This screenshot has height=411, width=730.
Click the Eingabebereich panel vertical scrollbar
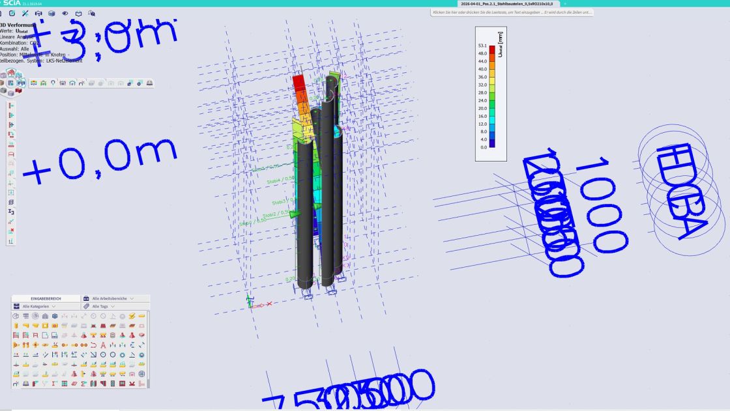[148, 345]
